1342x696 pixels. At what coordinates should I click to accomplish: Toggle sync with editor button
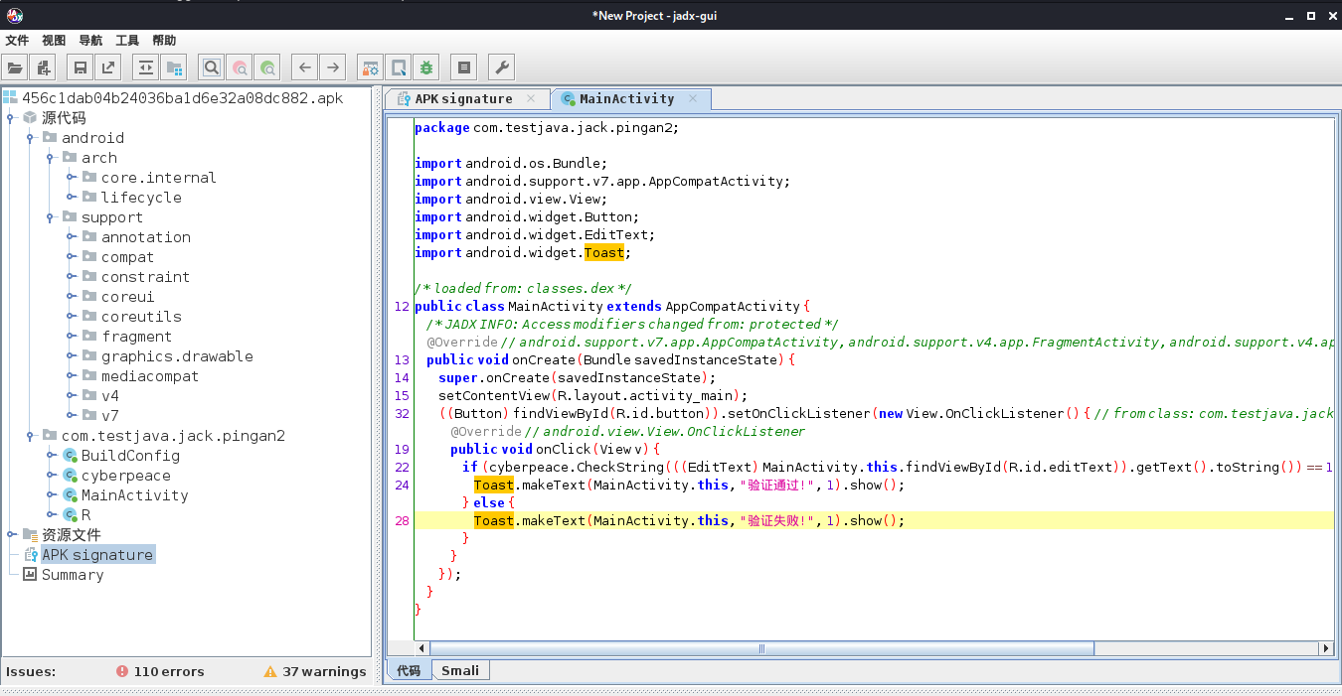pyautogui.click(x=145, y=68)
